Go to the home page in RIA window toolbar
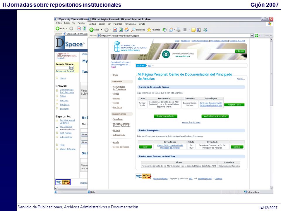This screenshot has width=281, height=211. coord(127,30)
